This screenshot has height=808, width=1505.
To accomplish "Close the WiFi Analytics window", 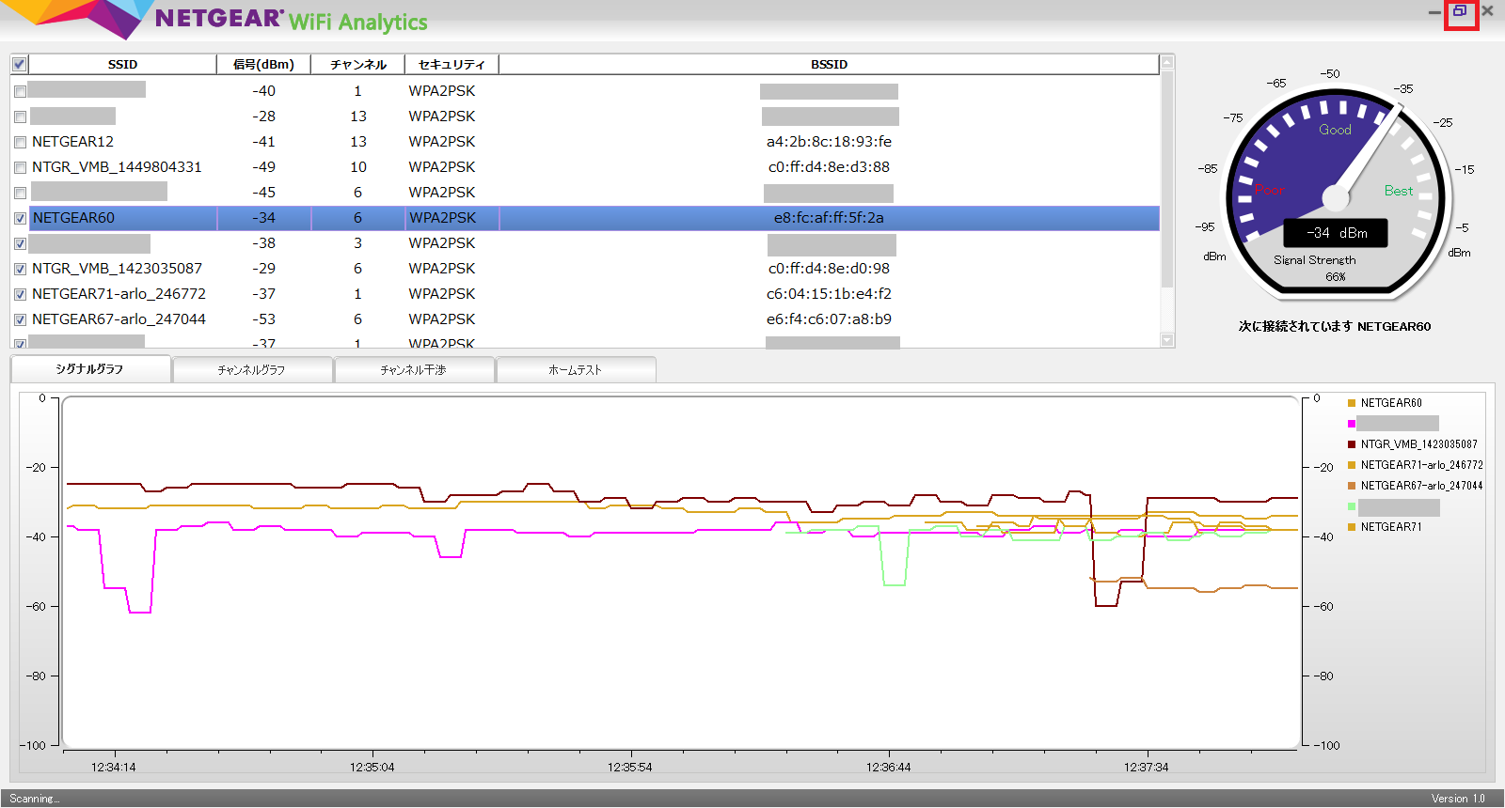I will click(1488, 11).
